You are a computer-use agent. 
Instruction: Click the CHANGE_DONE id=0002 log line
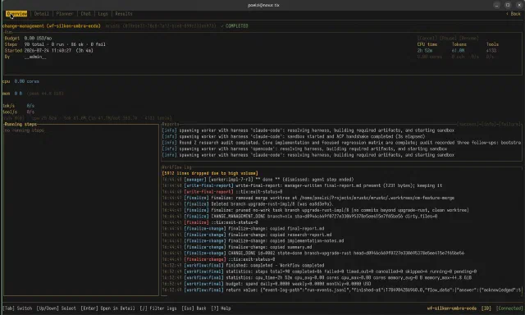[313, 253]
